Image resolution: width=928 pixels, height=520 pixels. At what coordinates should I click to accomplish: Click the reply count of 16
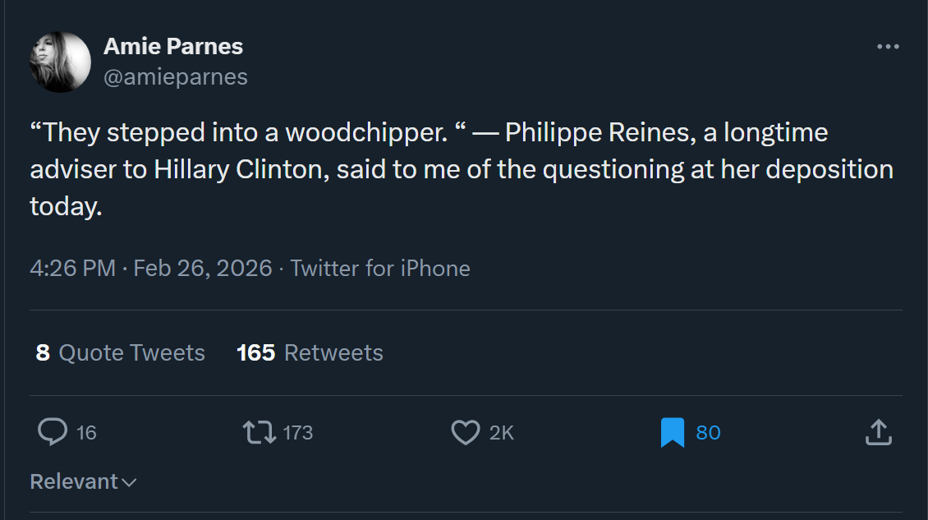pyautogui.click(x=86, y=432)
